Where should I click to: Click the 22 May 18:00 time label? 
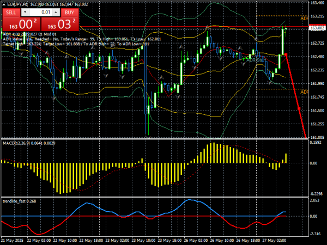[x=91, y=241]
